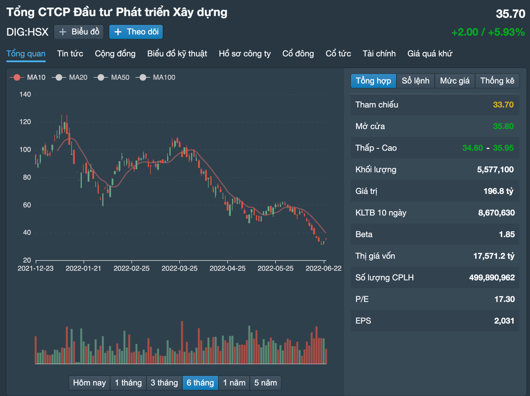This screenshot has height=396, width=530.
Task: Click the Mở cửa value 35.80
Action: (x=503, y=126)
